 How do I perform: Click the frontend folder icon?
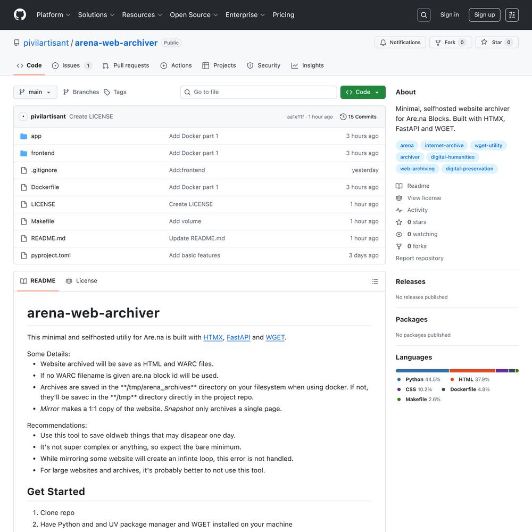pyautogui.click(x=23, y=153)
